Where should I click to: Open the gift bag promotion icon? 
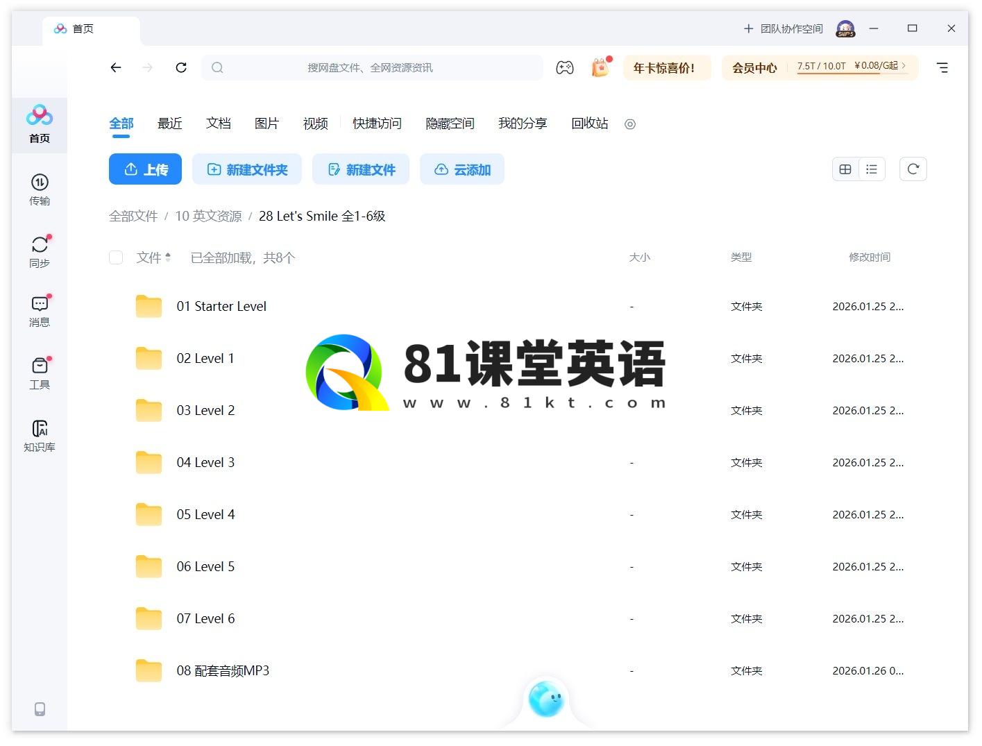600,67
